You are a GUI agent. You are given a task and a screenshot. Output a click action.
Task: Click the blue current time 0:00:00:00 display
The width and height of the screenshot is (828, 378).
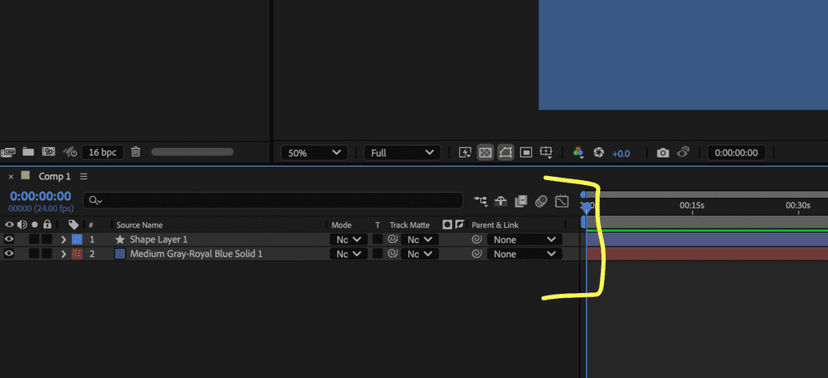coord(40,196)
